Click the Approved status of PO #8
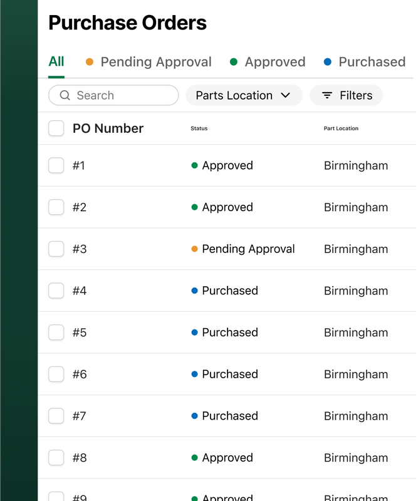This screenshot has height=501, width=418. click(x=222, y=458)
